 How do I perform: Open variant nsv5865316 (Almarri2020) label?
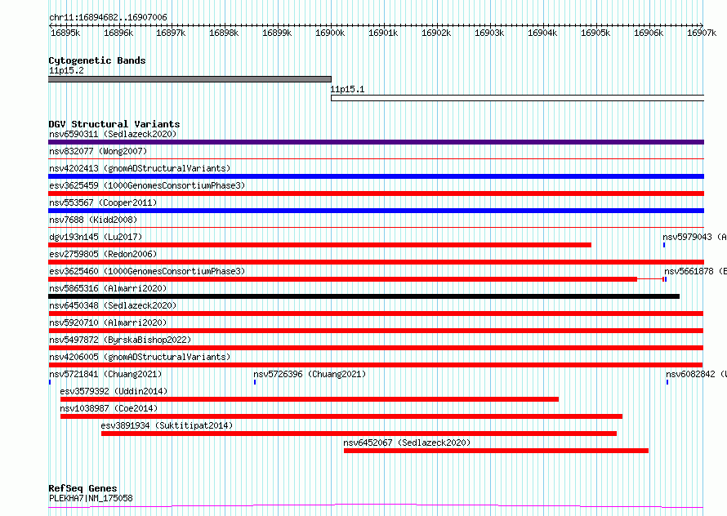coord(108,288)
